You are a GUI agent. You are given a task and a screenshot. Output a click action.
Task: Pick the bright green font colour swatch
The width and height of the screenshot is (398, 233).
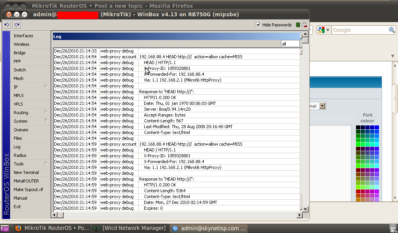pos(358,144)
